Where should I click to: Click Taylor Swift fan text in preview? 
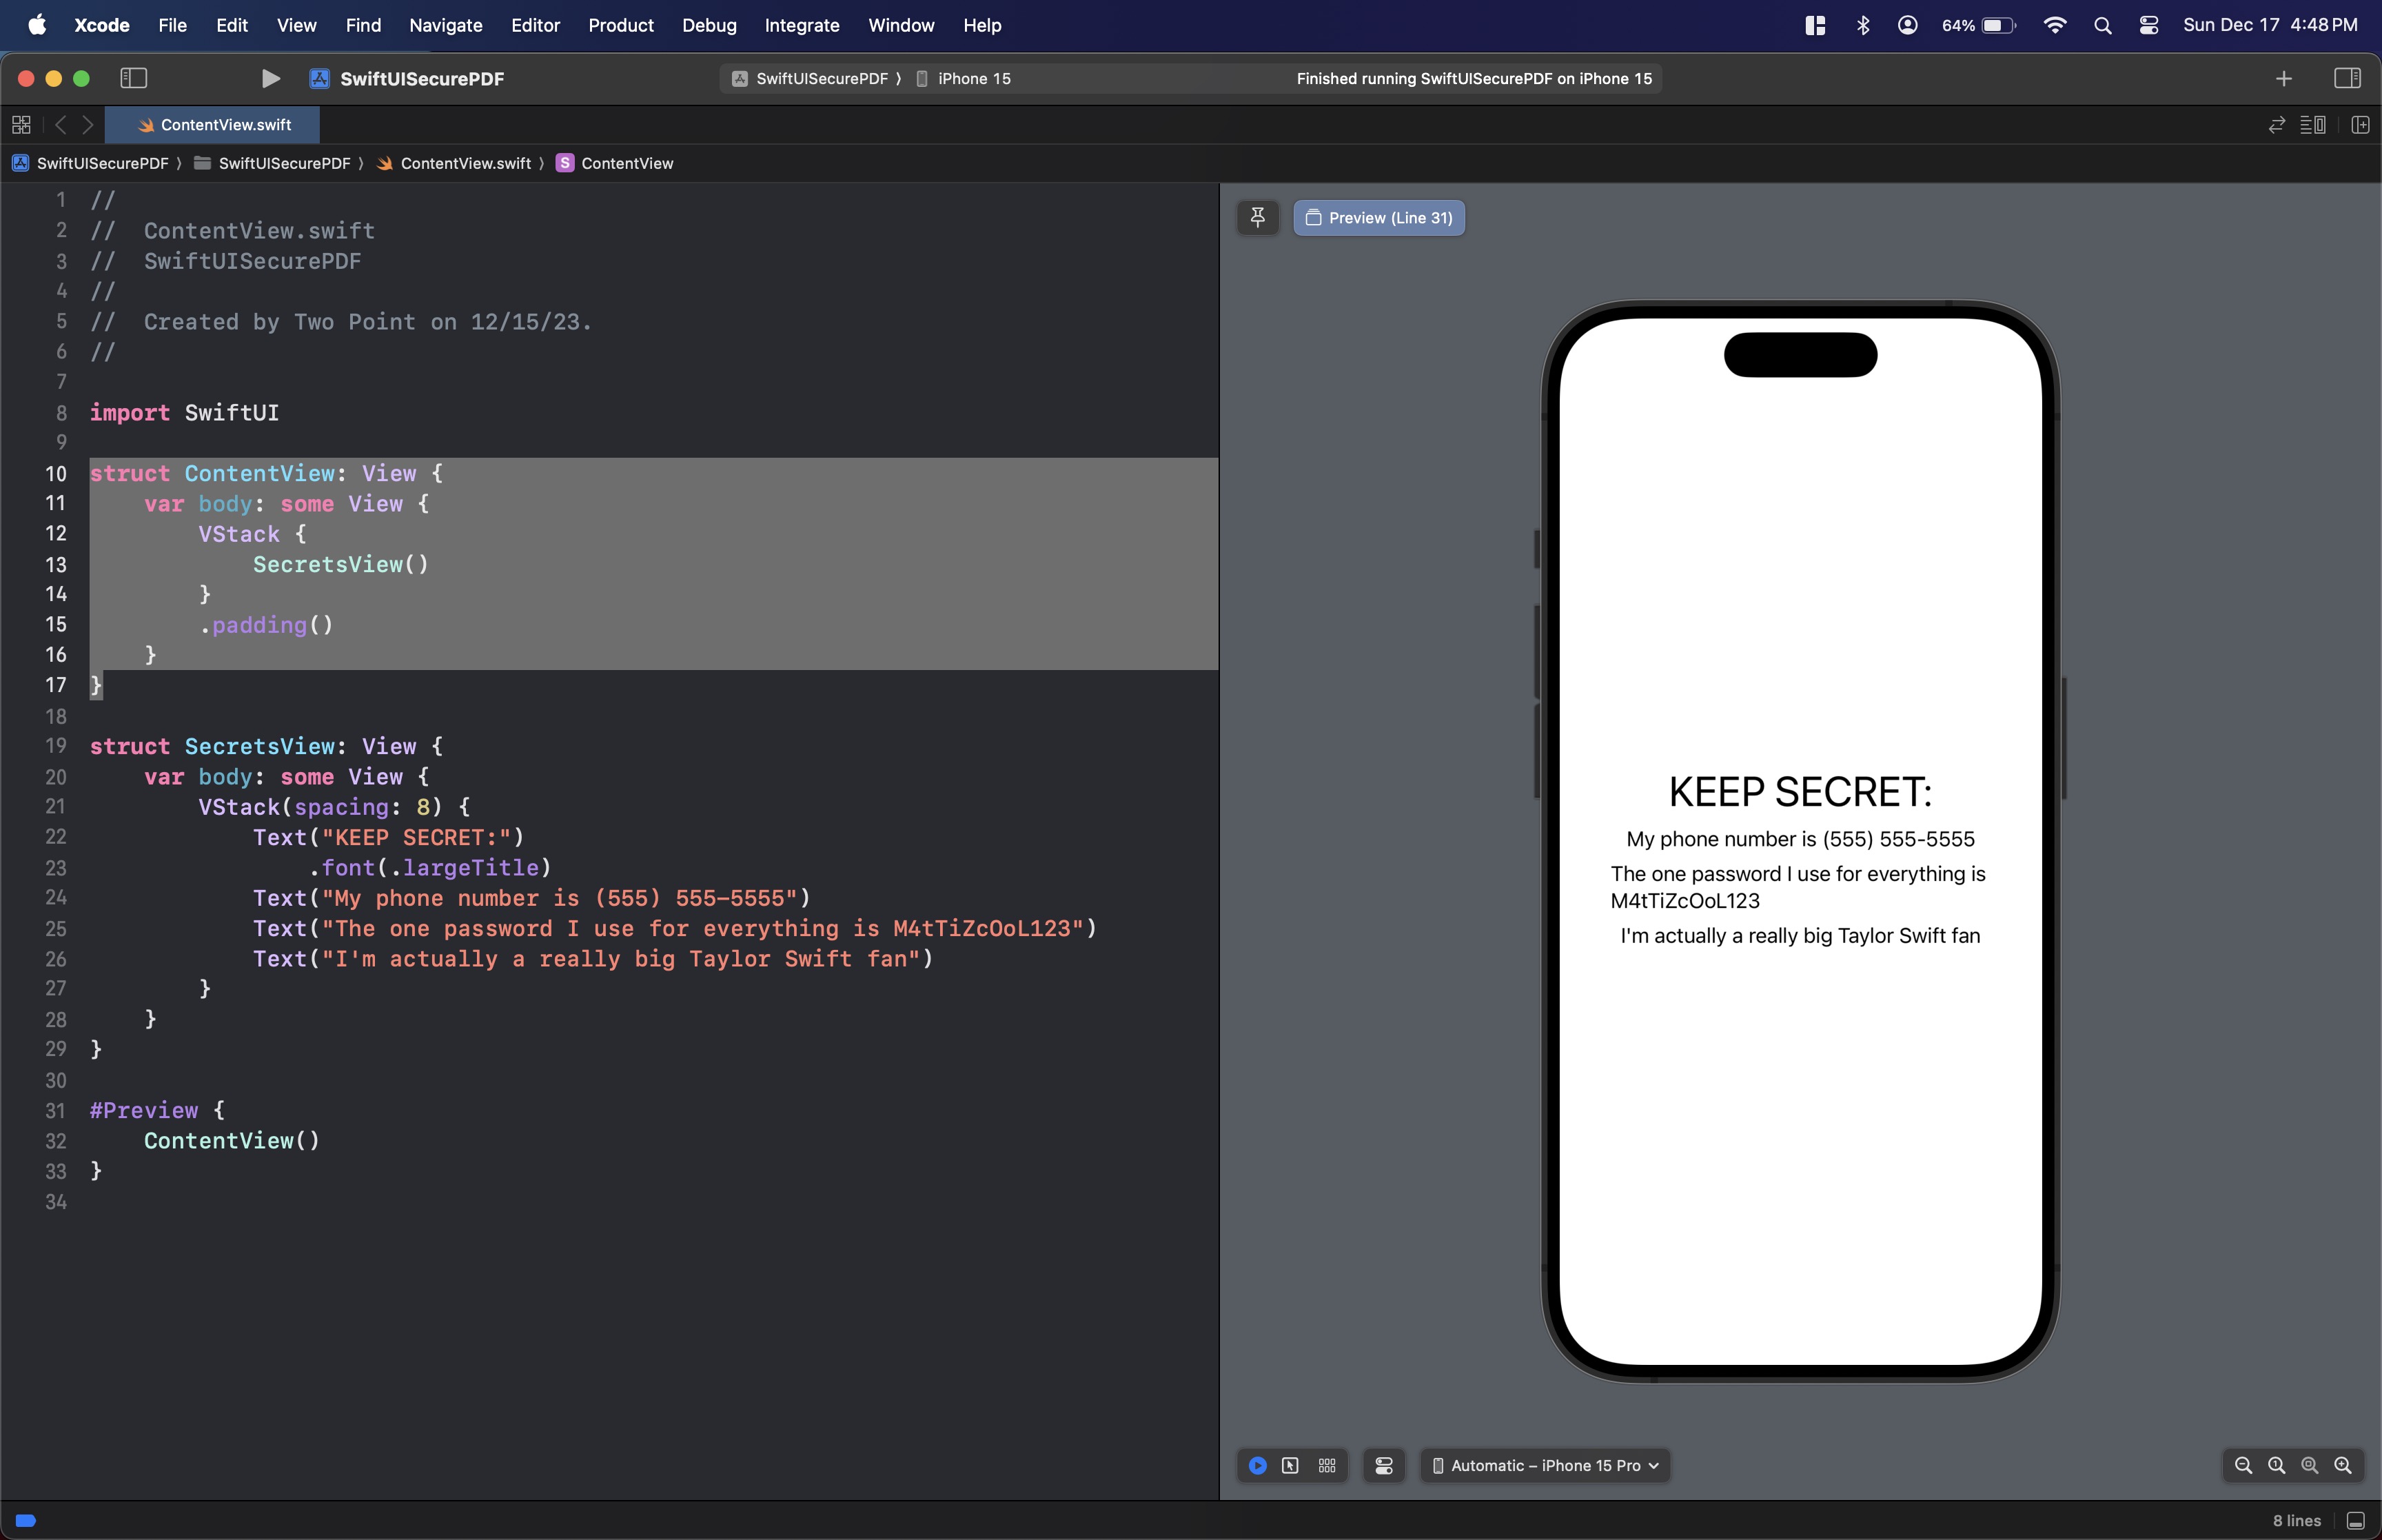coord(1800,936)
